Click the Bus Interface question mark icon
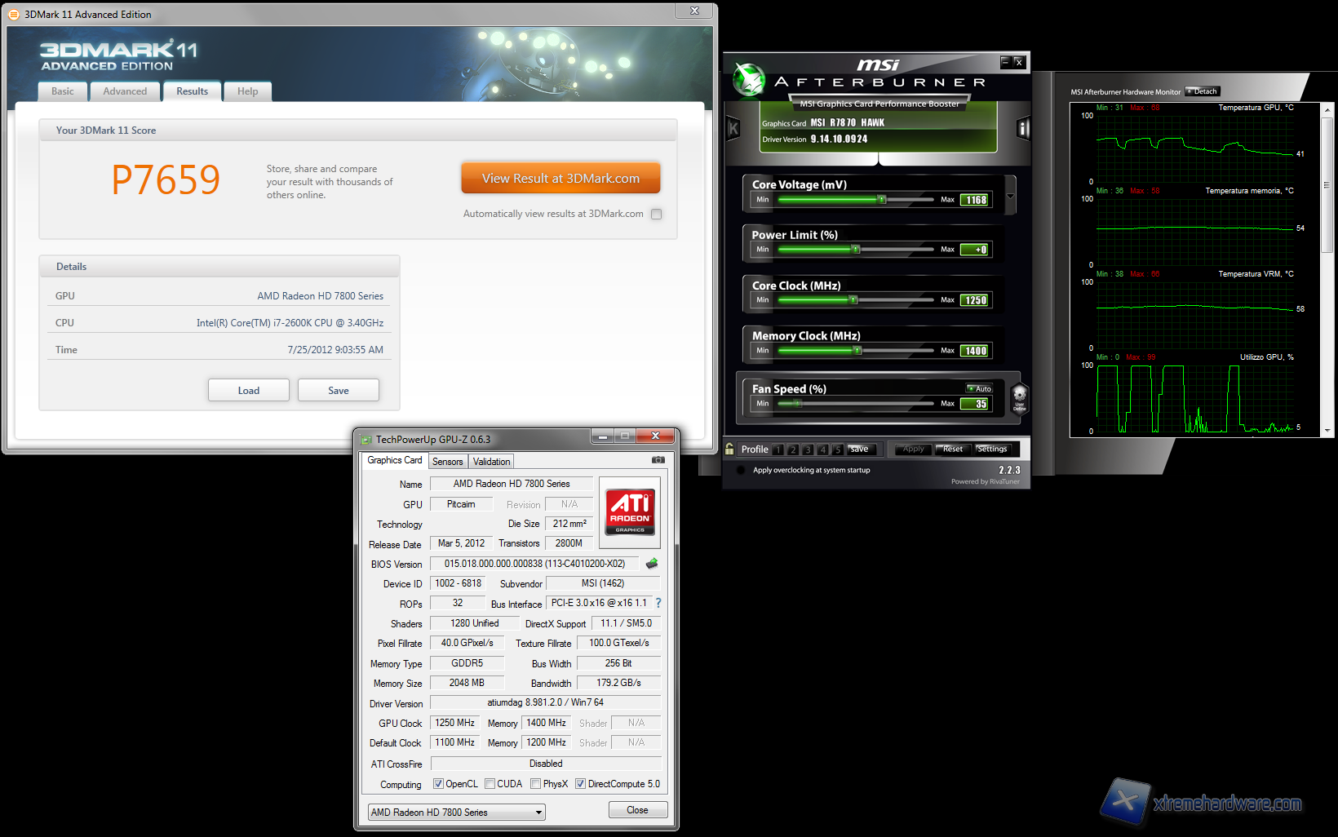This screenshot has width=1338, height=837. click(x=658, y=603)
